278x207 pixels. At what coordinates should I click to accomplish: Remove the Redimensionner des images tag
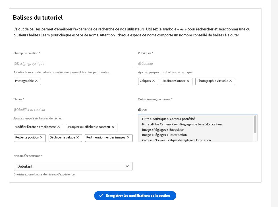coord(128,138)
